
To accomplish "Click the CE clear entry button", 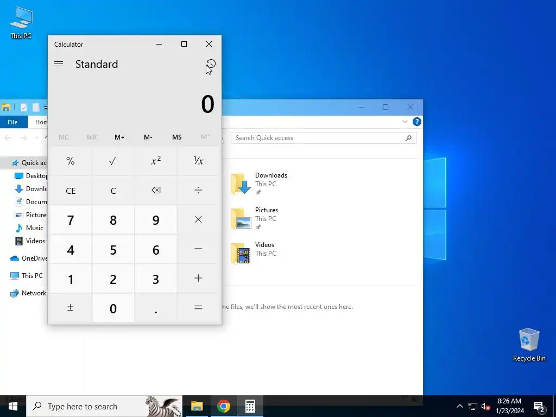I will click(71, 191).
